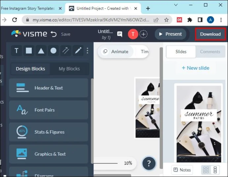The image size is (228, 177).
Task: Click the Download button
Action: click(x=210, y=34)
